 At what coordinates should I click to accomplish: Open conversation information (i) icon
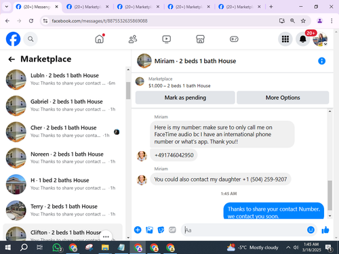pos(321,61)
